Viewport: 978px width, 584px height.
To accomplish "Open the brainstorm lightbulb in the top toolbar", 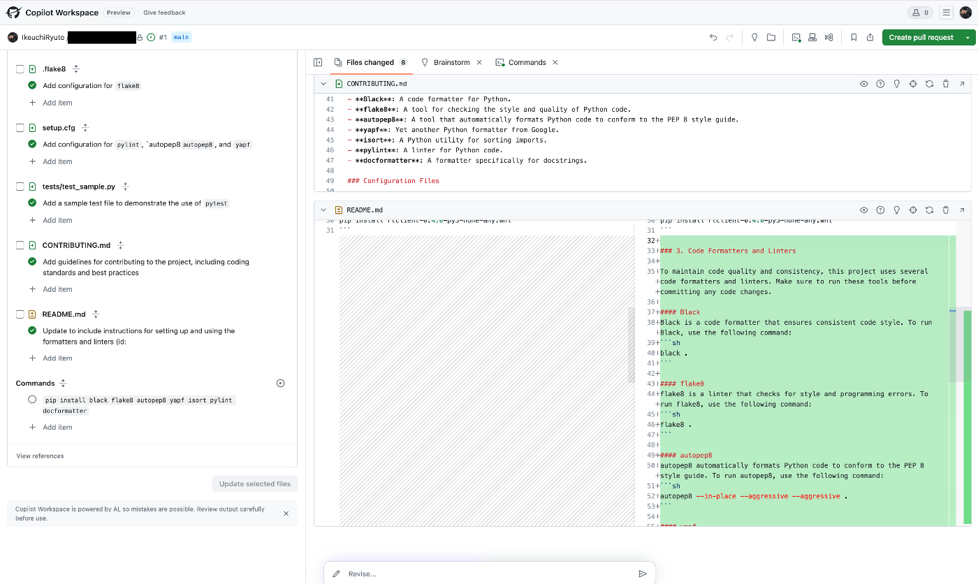I will click(754, 38).
